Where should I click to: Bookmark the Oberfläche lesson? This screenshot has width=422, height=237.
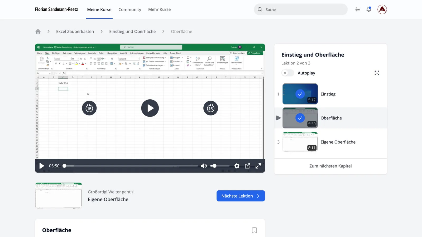click(x=254, y=230)
